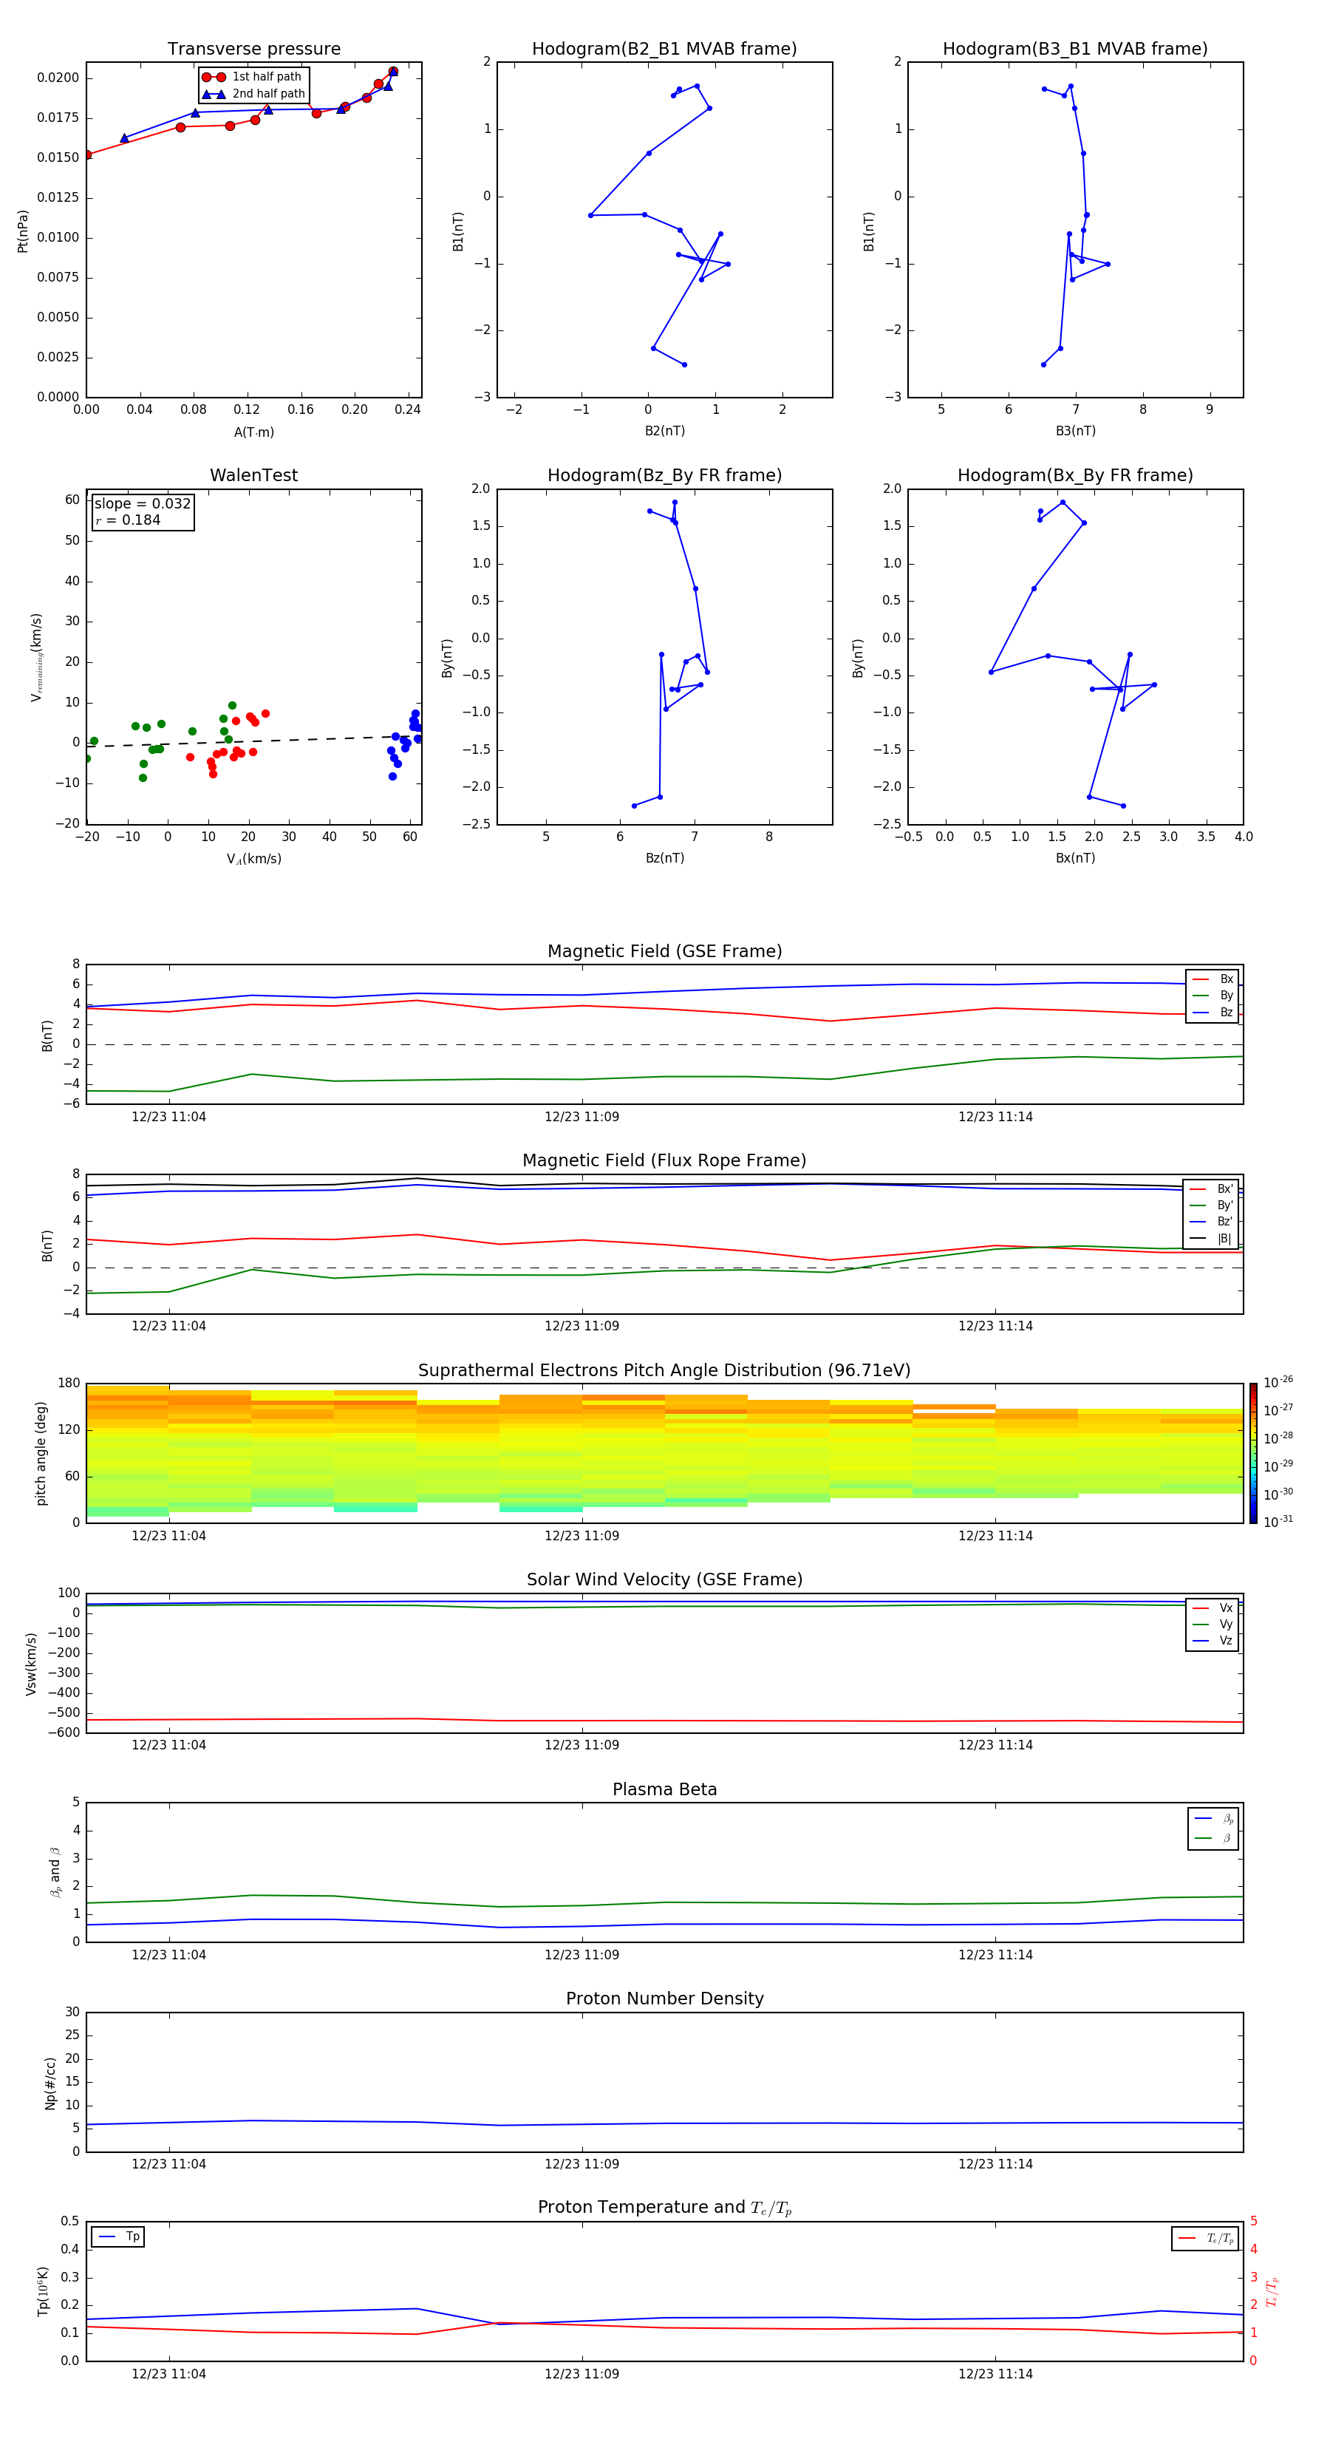The width and height of the screenshot is (1330, 2439).
Task: Click the |B| legend entry in flux rope plot
Action: [1211, 1239]
